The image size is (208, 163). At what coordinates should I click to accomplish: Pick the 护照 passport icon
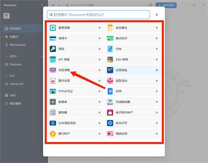[110, 91]
